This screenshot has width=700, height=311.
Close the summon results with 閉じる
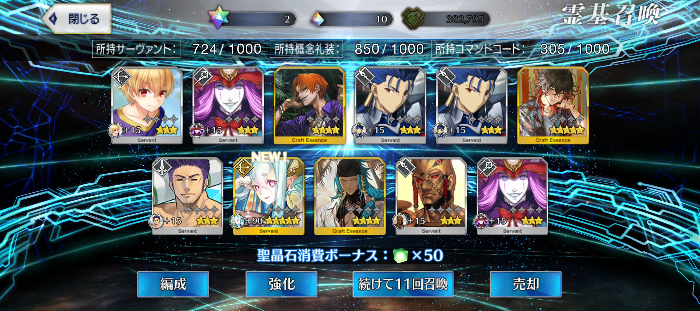click(x=77, y=19)
